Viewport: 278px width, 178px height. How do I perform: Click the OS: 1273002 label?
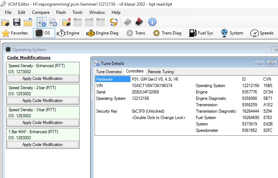pyautogui.click(x=20, y=72)
